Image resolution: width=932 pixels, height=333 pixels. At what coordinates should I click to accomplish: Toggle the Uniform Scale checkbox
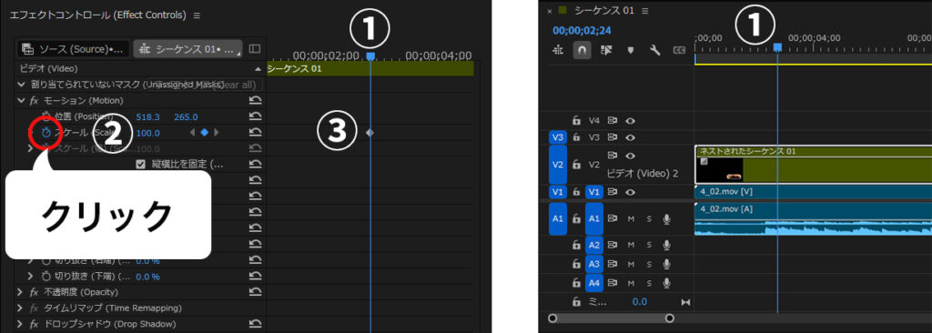click(x=141, y=165)
